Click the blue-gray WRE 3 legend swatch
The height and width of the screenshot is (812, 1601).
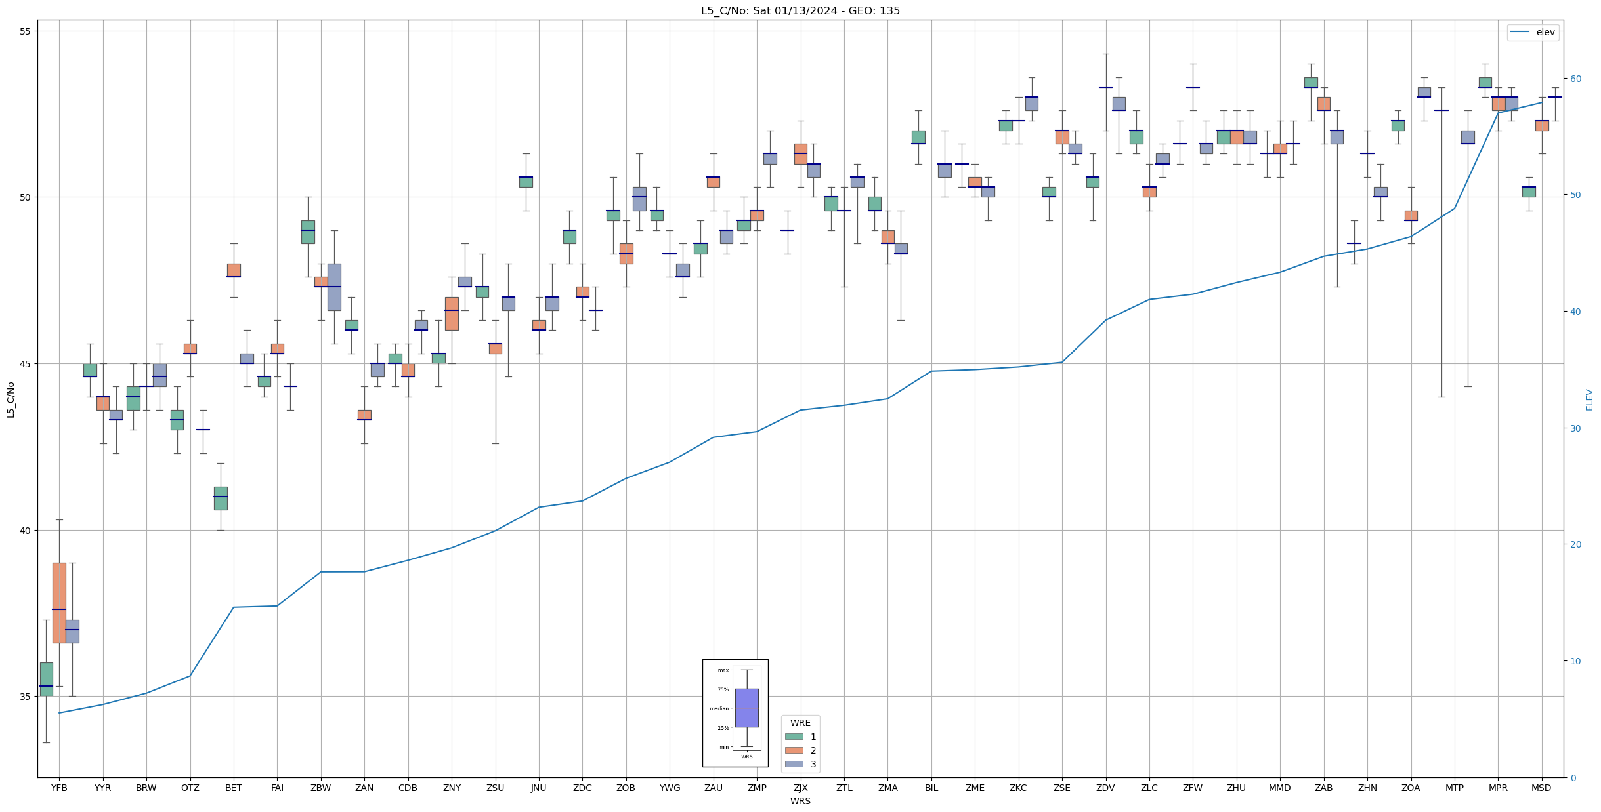[794, 764]
